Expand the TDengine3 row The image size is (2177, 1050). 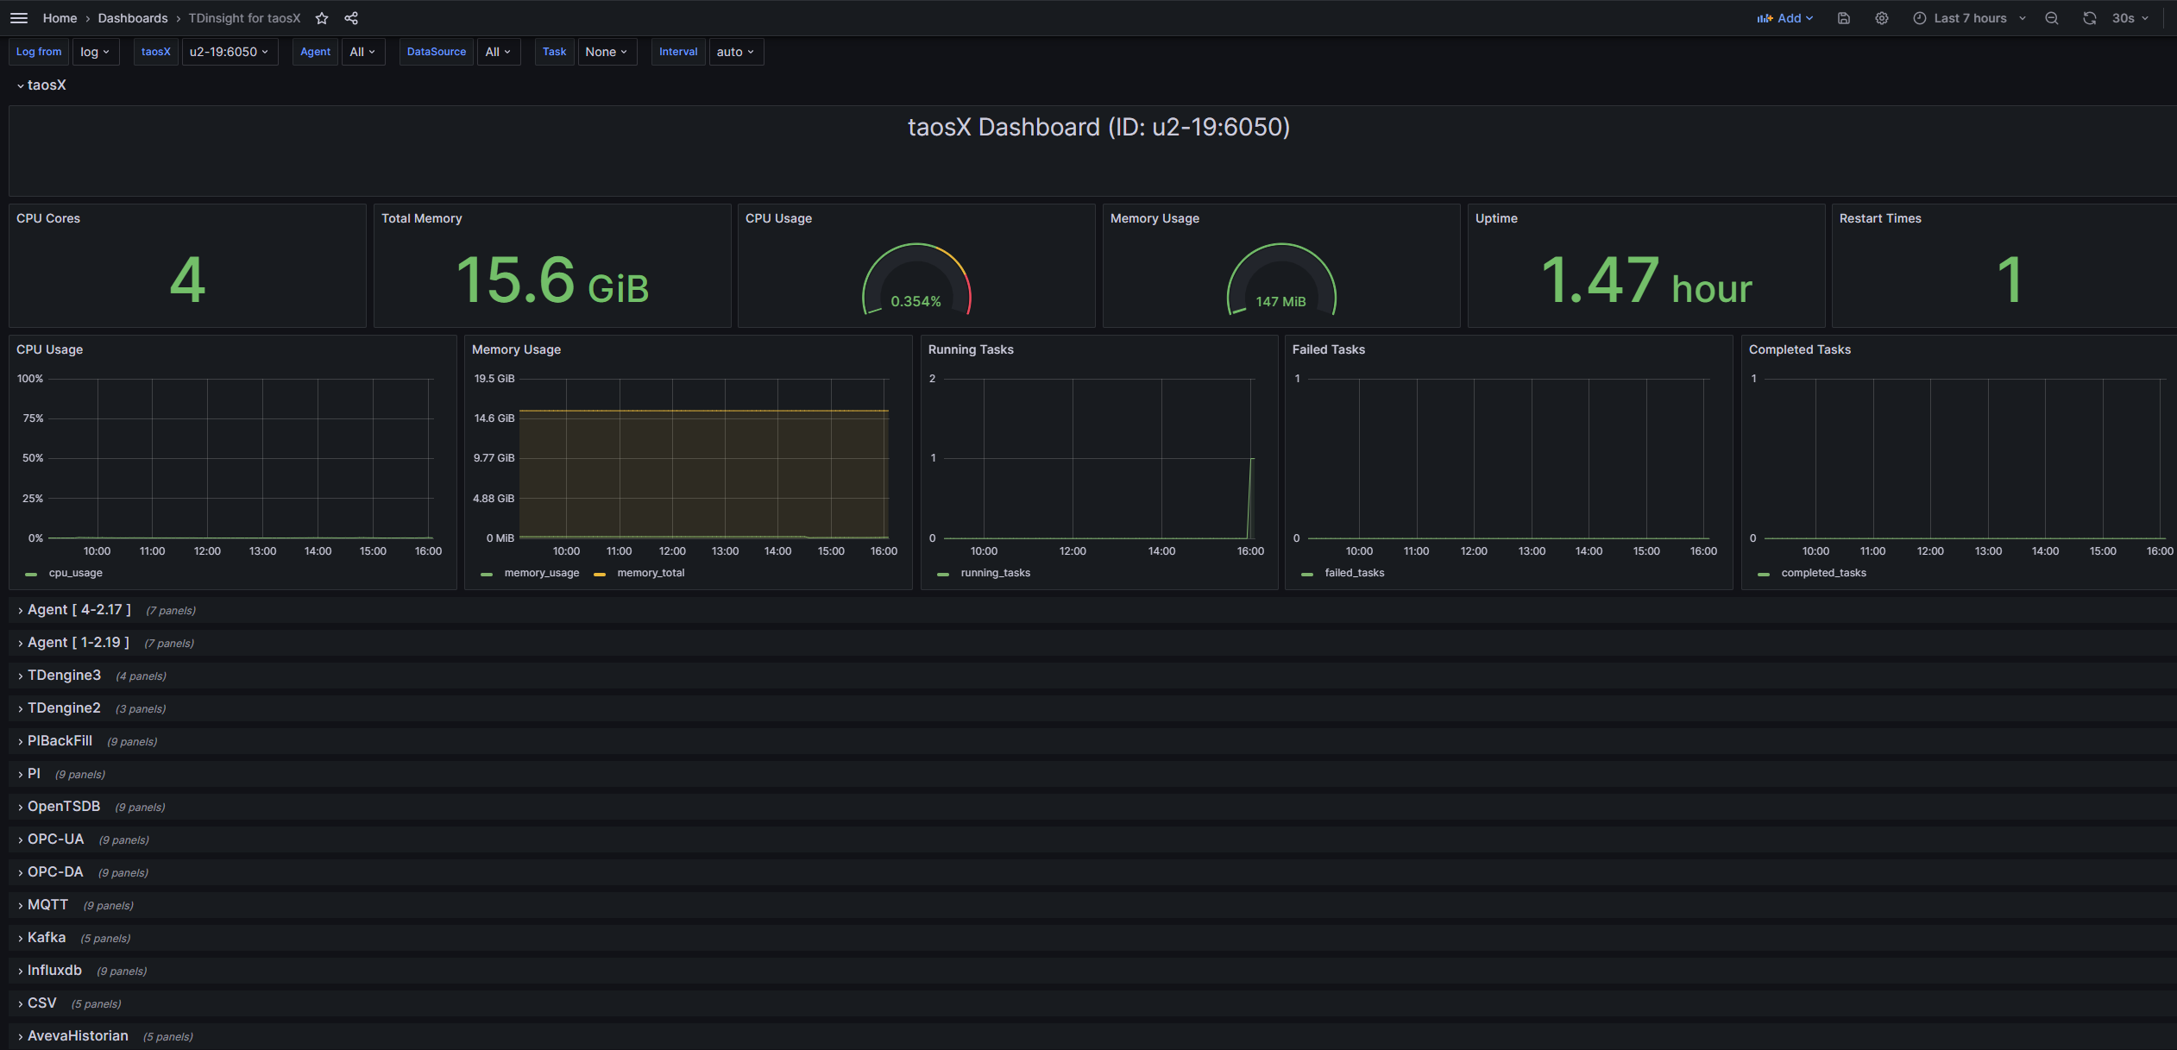point(64,676)
